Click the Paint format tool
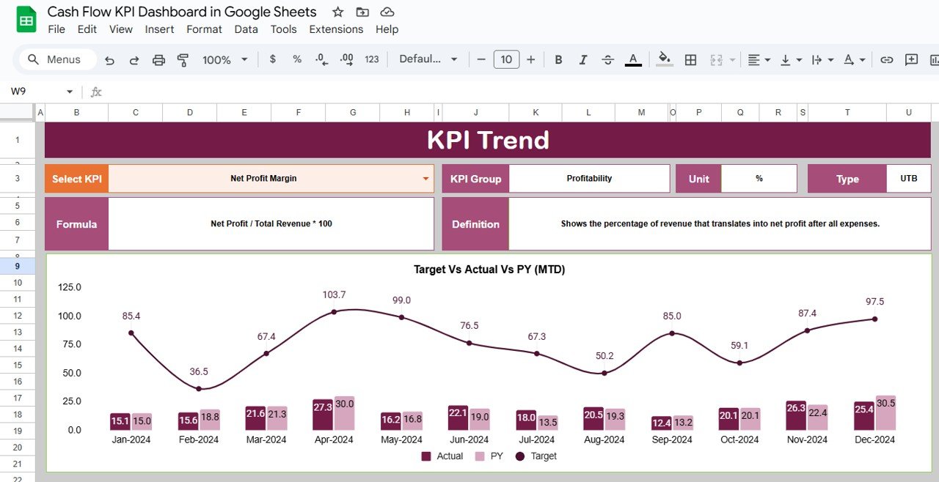 183,59
